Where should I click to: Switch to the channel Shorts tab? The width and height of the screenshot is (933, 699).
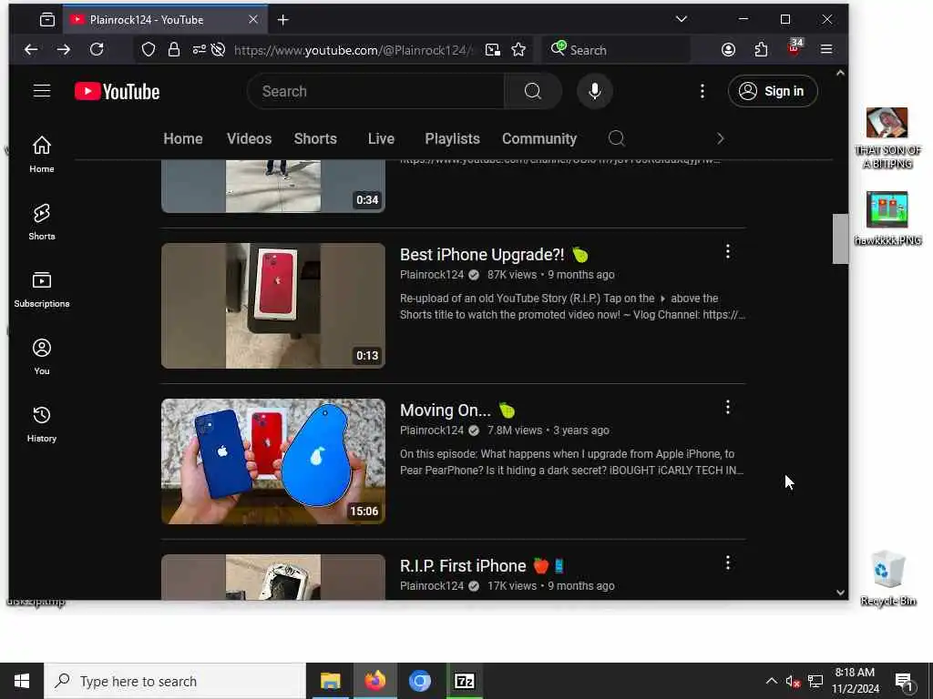point(315,138)
